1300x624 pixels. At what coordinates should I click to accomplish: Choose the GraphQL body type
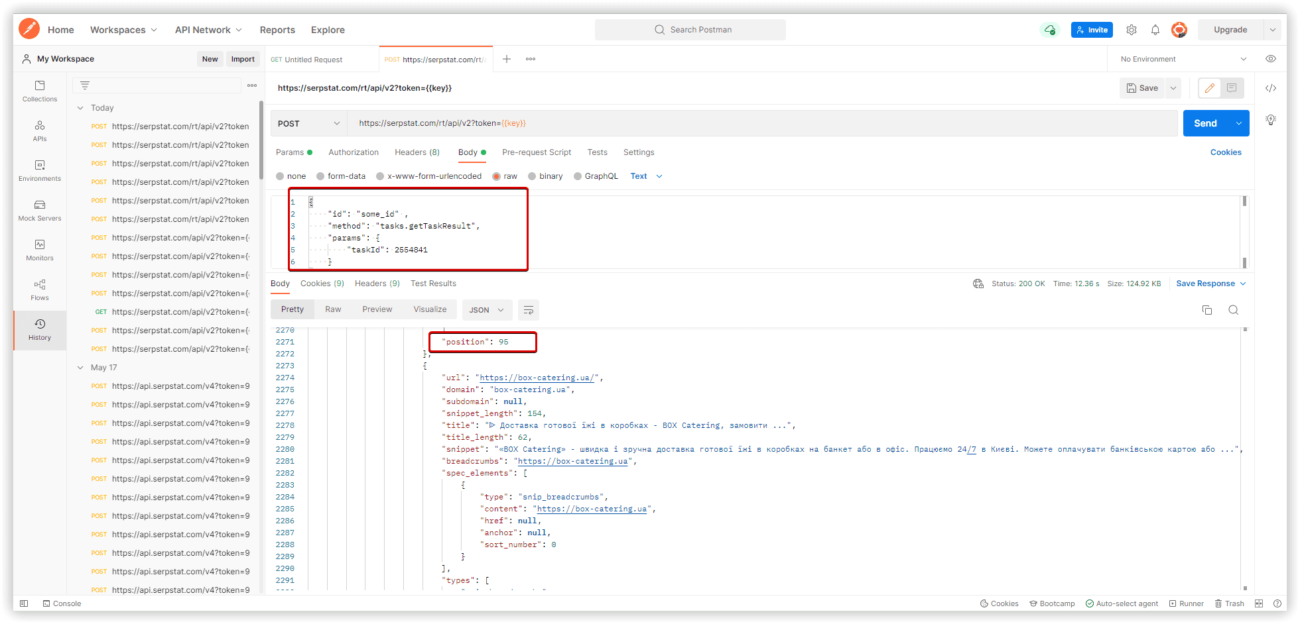596,176
